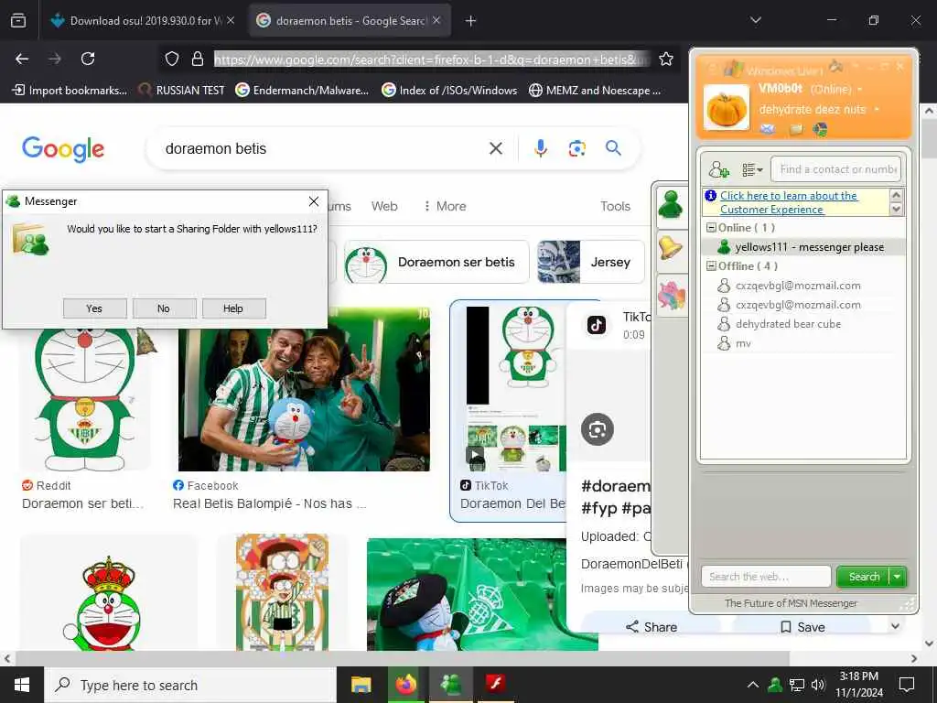Open the Endermanch/Malware bookmark
Viewport: 937px width, 703px height.
[x=302, y=91]
